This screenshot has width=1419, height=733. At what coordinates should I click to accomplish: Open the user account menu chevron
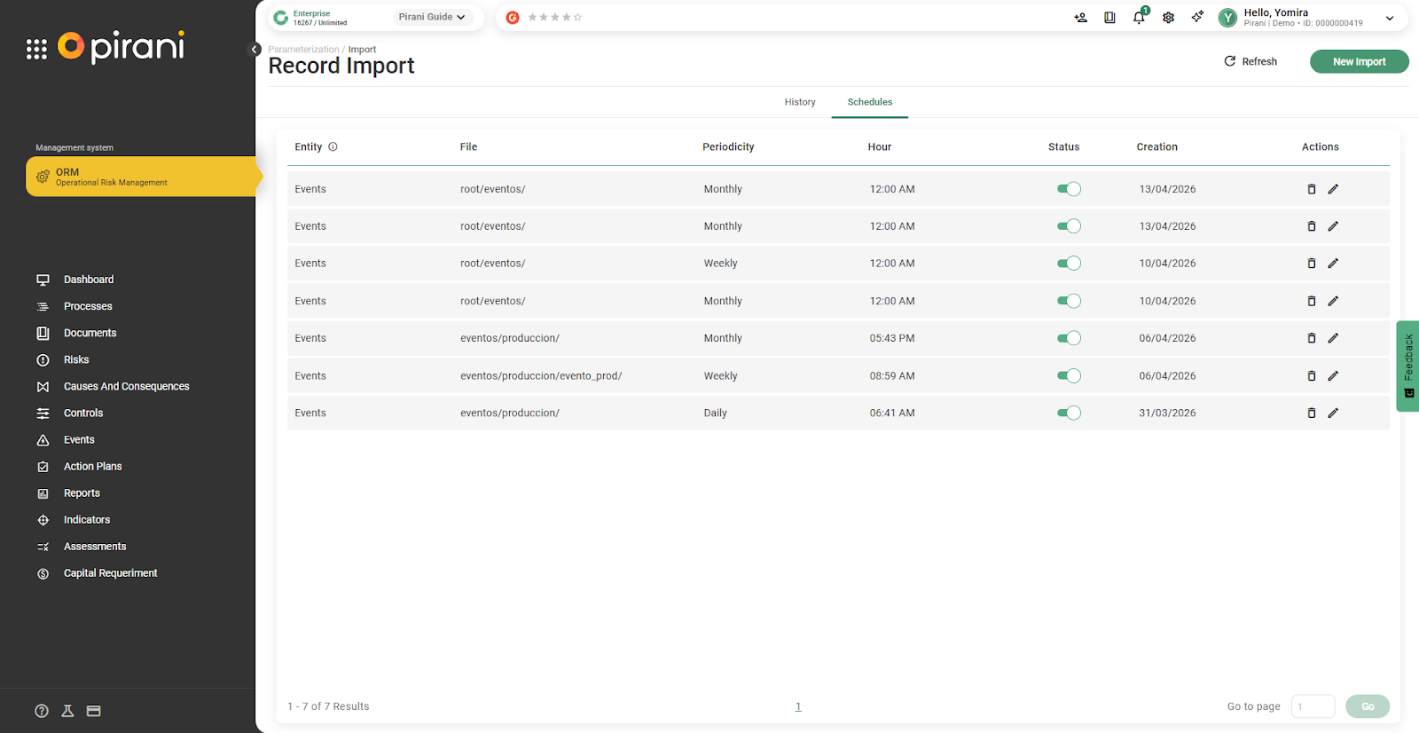pyautogui.click(x=1390, y=18)
